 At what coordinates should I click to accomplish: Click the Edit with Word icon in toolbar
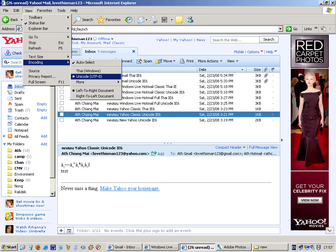[x=164, y=20]
